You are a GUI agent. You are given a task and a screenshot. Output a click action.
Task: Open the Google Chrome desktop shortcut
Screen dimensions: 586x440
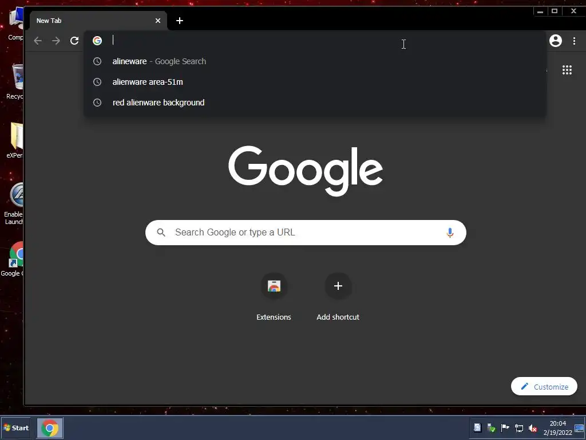(12, 259)
